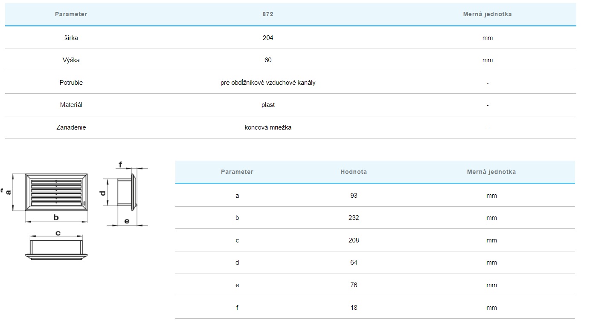Screen dimensions: 613x323
Task: Select the width value "204"
Action: pyautogui.click(x=268, y=38)
